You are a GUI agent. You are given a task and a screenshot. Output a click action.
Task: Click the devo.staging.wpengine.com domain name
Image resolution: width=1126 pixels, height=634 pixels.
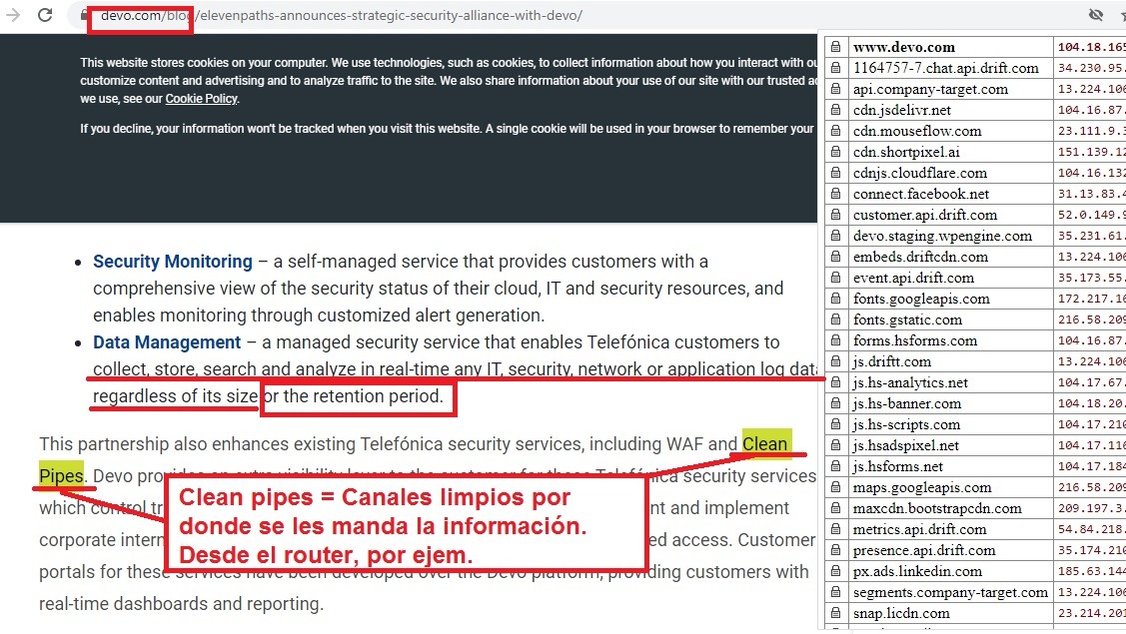942,236
